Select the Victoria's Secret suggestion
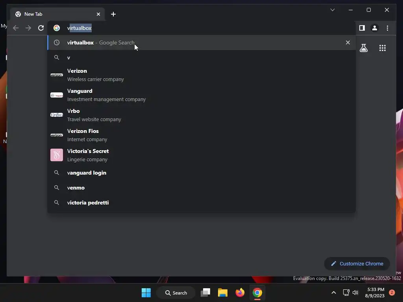Screen dimensions: 403x302 201,155
